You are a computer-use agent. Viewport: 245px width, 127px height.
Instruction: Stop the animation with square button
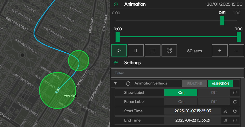coord(152,51)
